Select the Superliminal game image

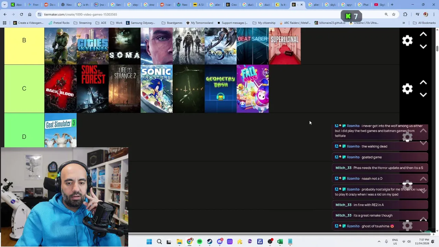click(285, 46)
